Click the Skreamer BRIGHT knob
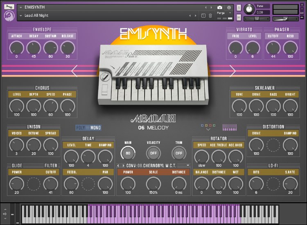The width and height of the screenshot is (307, 225). point(290,106)
